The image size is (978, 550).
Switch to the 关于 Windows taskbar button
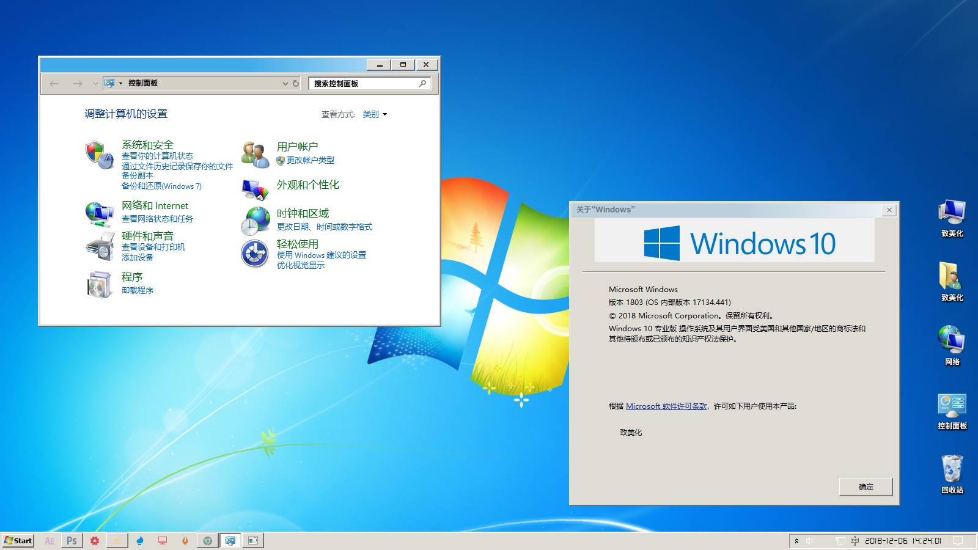point(253,541)
